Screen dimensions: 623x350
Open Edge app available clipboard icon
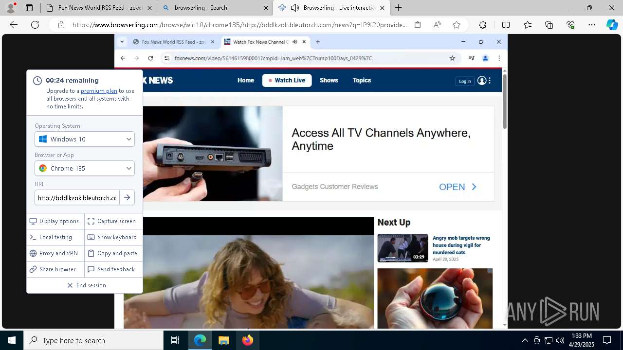(x=418, y=25)
